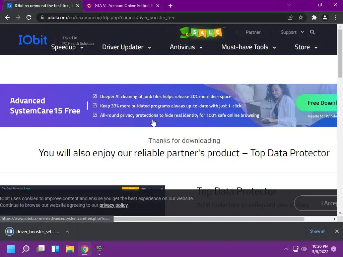The width and height of the screenshot is (343, 257).
Task: Click the scroll right arrow of horizontal scrollbar
Action: [x=335, y=219]
